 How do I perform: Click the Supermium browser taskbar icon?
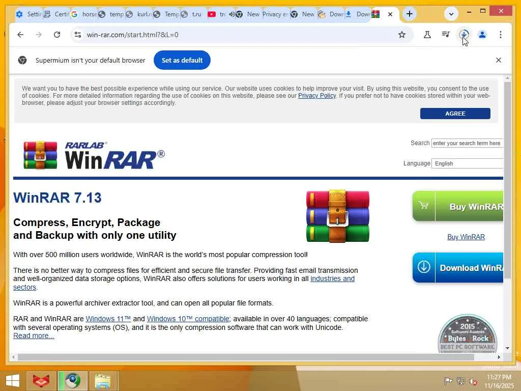pyautogui.click(x=72, y=381)
